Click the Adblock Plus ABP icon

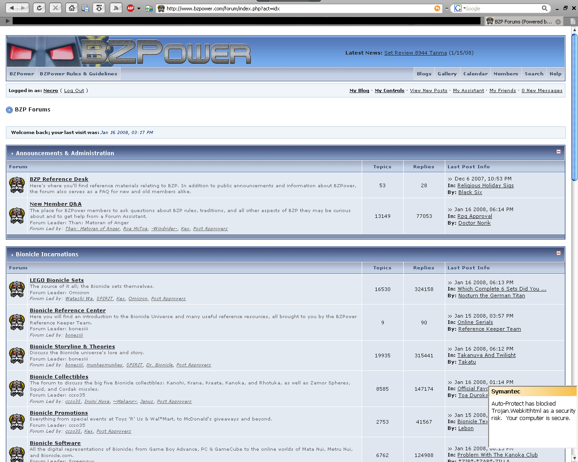[131, 8]
